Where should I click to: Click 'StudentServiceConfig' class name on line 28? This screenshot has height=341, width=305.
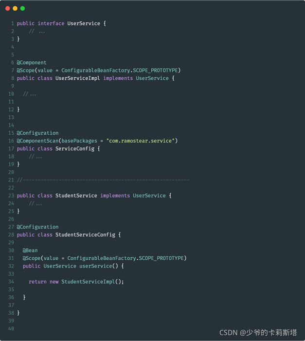(x=85, y=235)
